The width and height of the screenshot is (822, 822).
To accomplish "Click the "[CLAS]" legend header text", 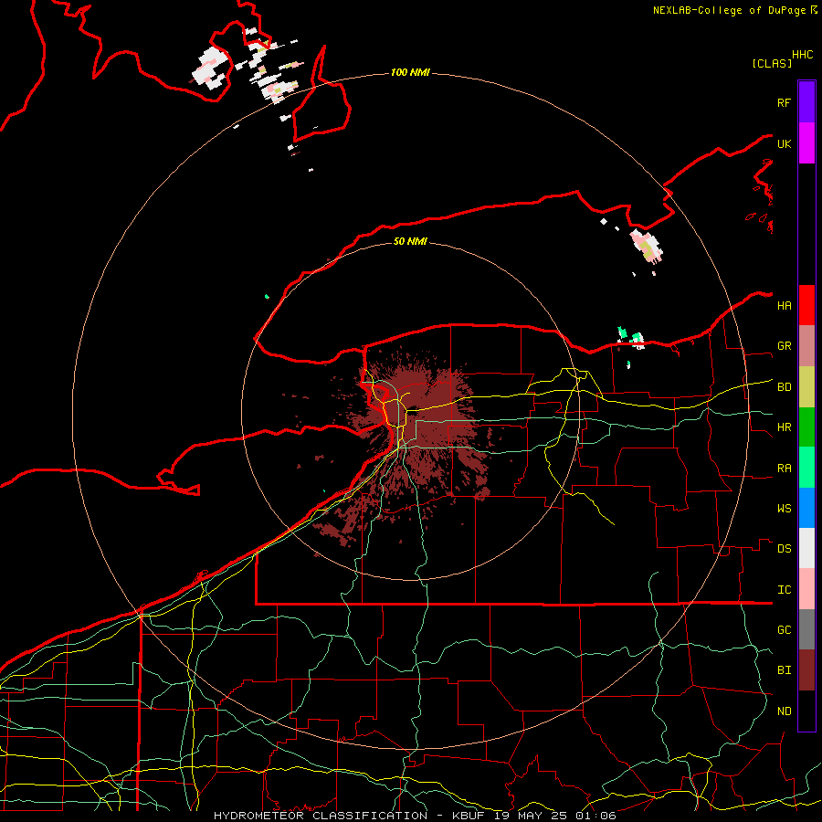I will tap(772, 63).
